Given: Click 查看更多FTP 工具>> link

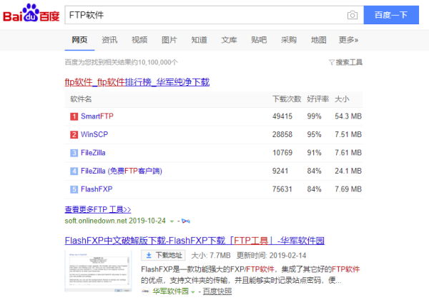Looking at the screenshot, I should [98, 209].
